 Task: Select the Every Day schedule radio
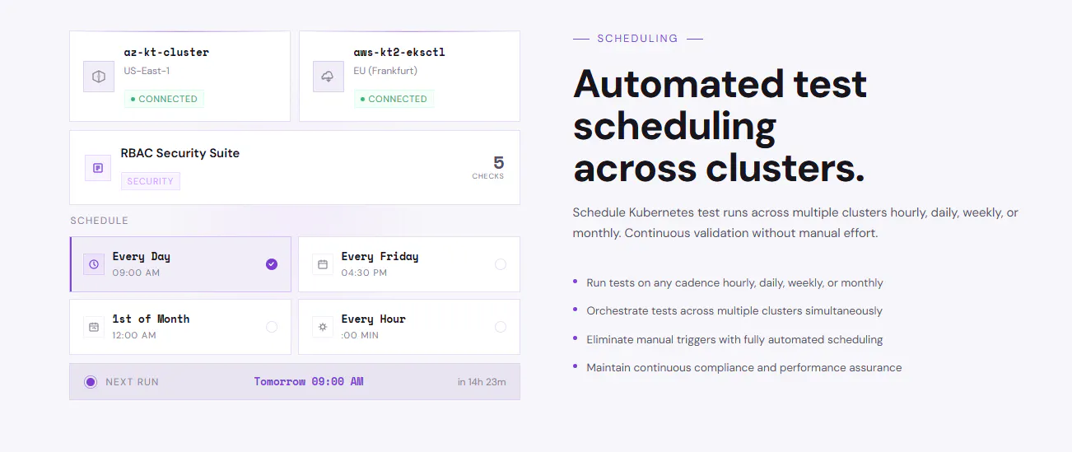point(272,264)
